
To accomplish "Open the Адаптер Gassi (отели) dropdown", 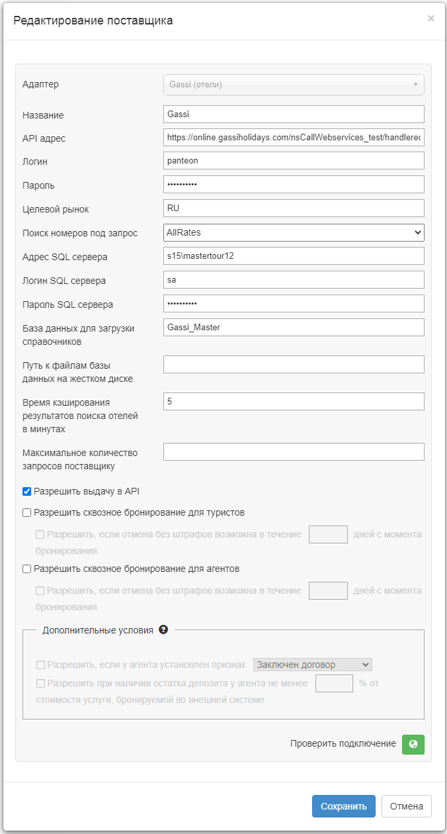I will click(x=294, y=85).
